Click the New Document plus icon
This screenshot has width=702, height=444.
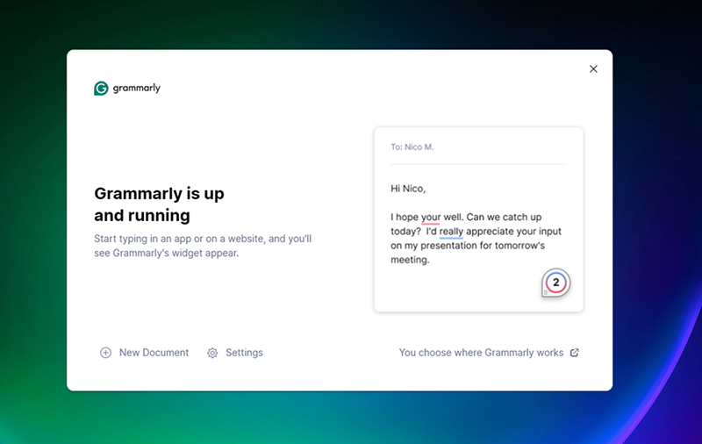(105, 353)
